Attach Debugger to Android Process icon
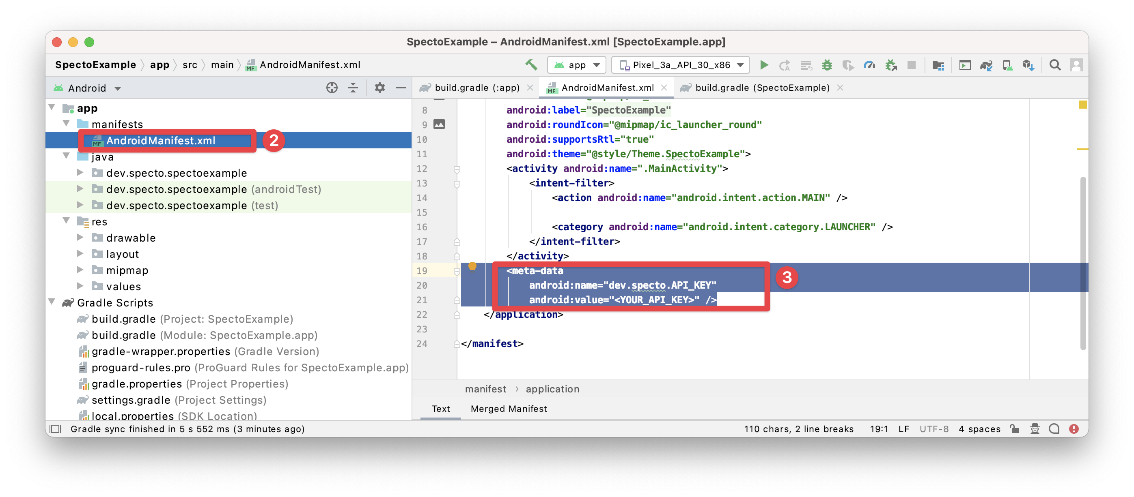Image resolution: width=1134 pixels, height=497 pixels. 891,65
